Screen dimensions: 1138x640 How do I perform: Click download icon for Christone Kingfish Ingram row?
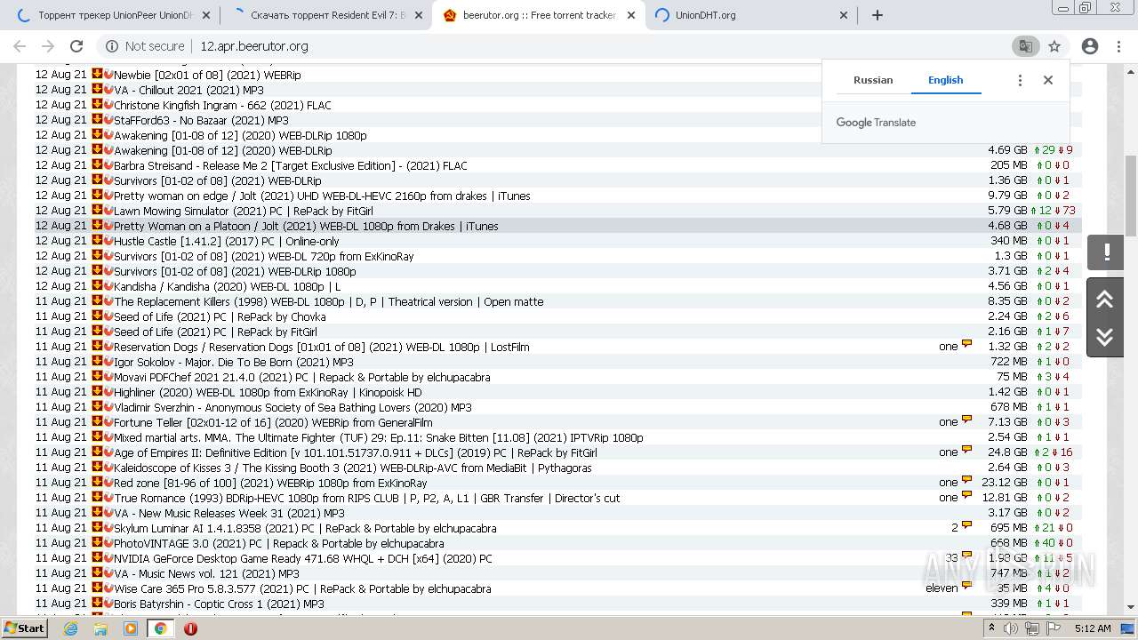[x=97, y=105]
